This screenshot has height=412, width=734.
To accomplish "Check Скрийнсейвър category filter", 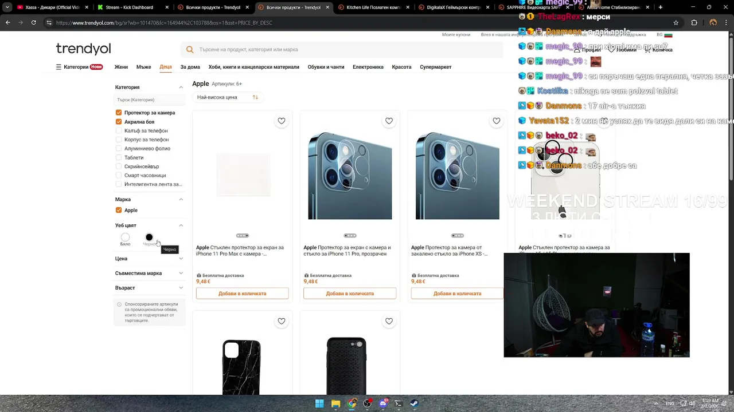I will coord(119,167).
